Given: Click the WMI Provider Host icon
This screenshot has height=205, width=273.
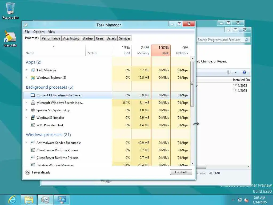Looking at the screenshot, I should (x=33, y=125).
